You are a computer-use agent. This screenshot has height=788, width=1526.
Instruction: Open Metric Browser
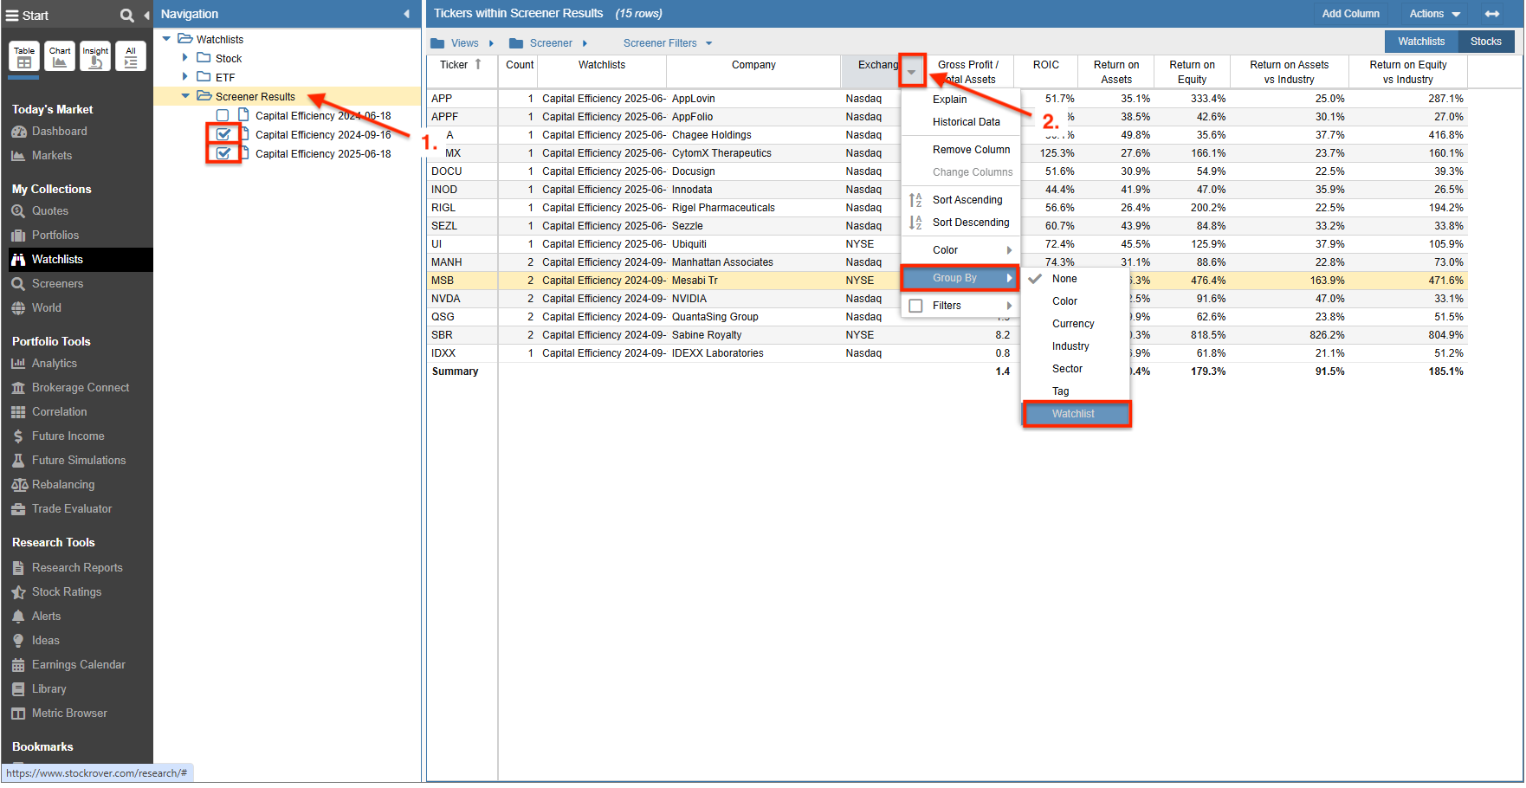[69, 714]
